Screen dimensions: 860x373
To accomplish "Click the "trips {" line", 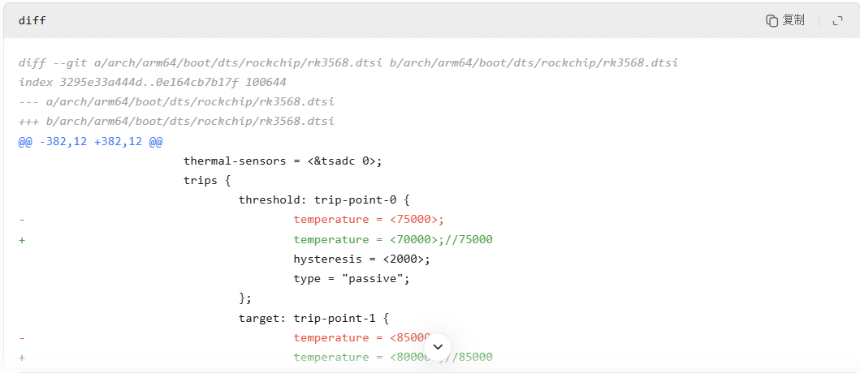I will click(207, 180).
